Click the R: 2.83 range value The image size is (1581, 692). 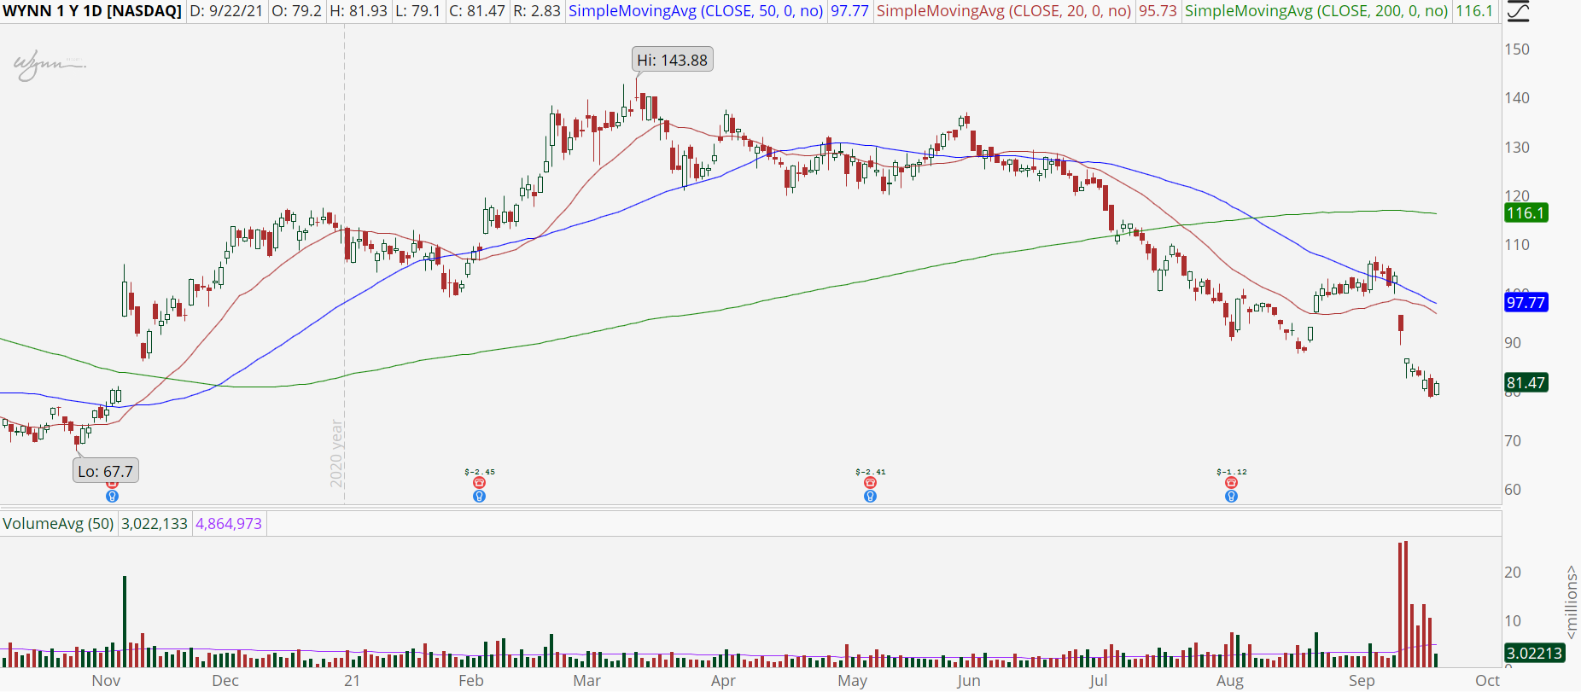(537, 11)
